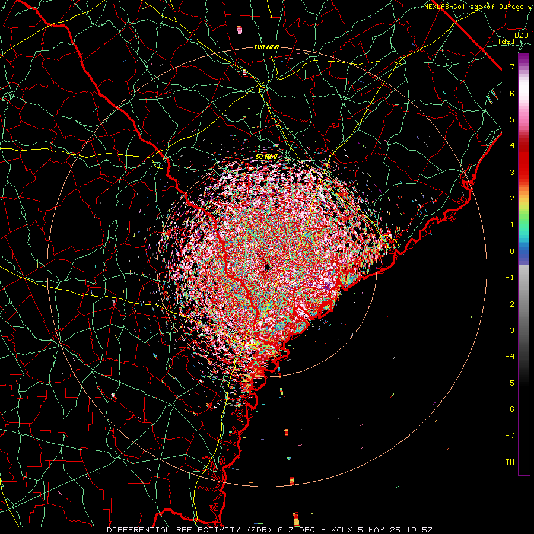
Task: Click the "DZD" legend title
Action: point(522,36)
